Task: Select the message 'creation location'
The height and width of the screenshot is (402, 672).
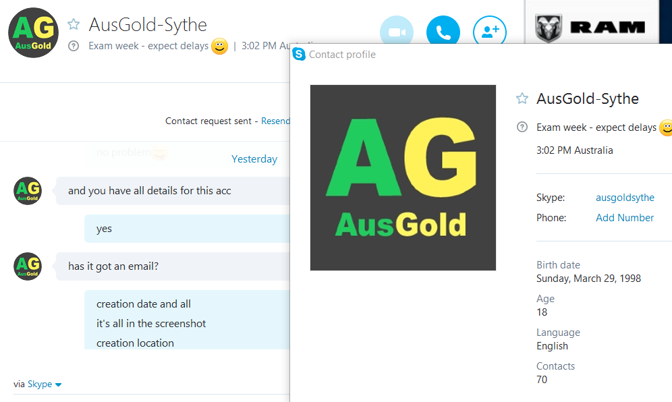Action: tap(135, 343)
